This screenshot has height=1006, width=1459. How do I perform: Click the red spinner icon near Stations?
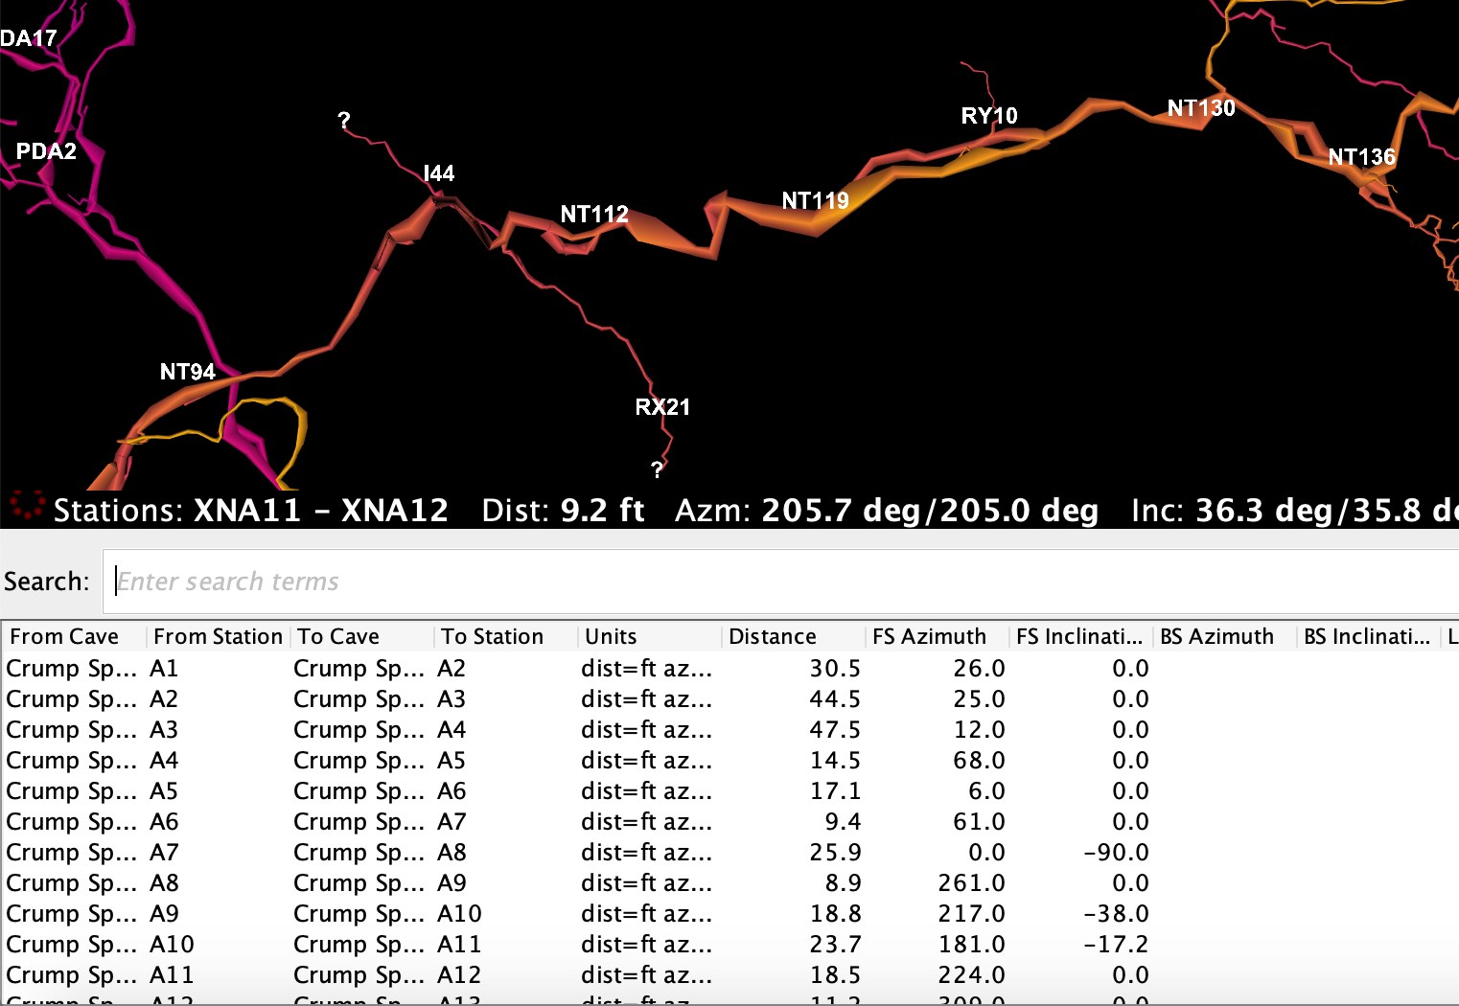[27, 505]
